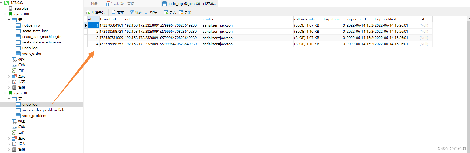Click the gxm-301 database icon
Image resolution: width=470 pixels, height=153 pixels.
(x=10, y=93)
